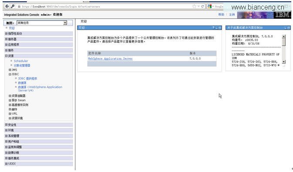This screenshot has width=293, height=172.
Task: Collapse the JDBC node
Action: 10,74
